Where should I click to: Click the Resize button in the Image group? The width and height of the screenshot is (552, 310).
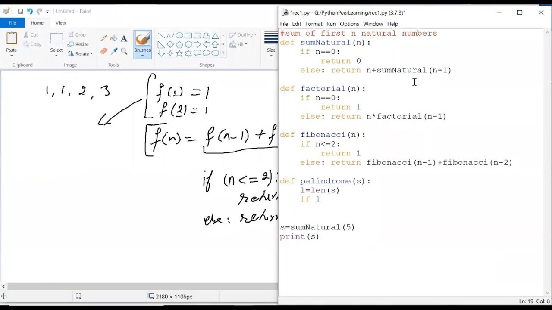click(78, 44)
